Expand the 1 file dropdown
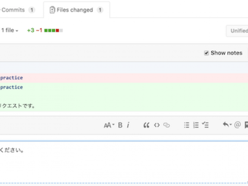This screenshot has width=248, height=186. tap(10, 30)
